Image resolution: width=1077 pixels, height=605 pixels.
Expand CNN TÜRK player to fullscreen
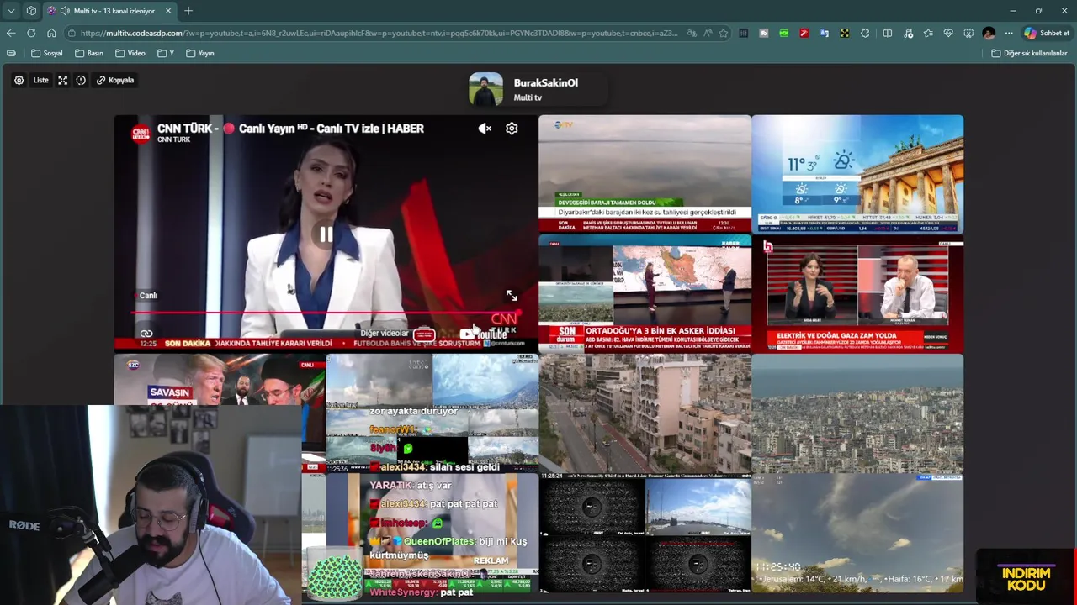(x=512, y=296)
